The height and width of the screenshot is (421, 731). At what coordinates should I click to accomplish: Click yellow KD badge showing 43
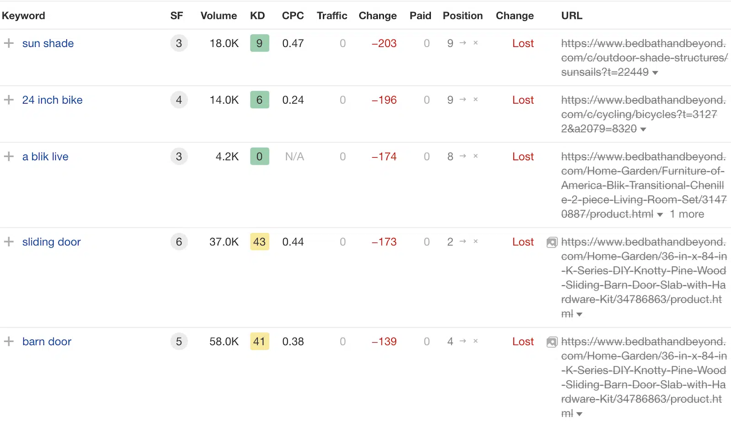pyautogui.click(x=260, y=242)
